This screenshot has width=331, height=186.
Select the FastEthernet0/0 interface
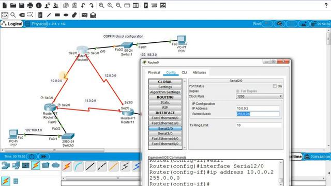coord(165,118)
